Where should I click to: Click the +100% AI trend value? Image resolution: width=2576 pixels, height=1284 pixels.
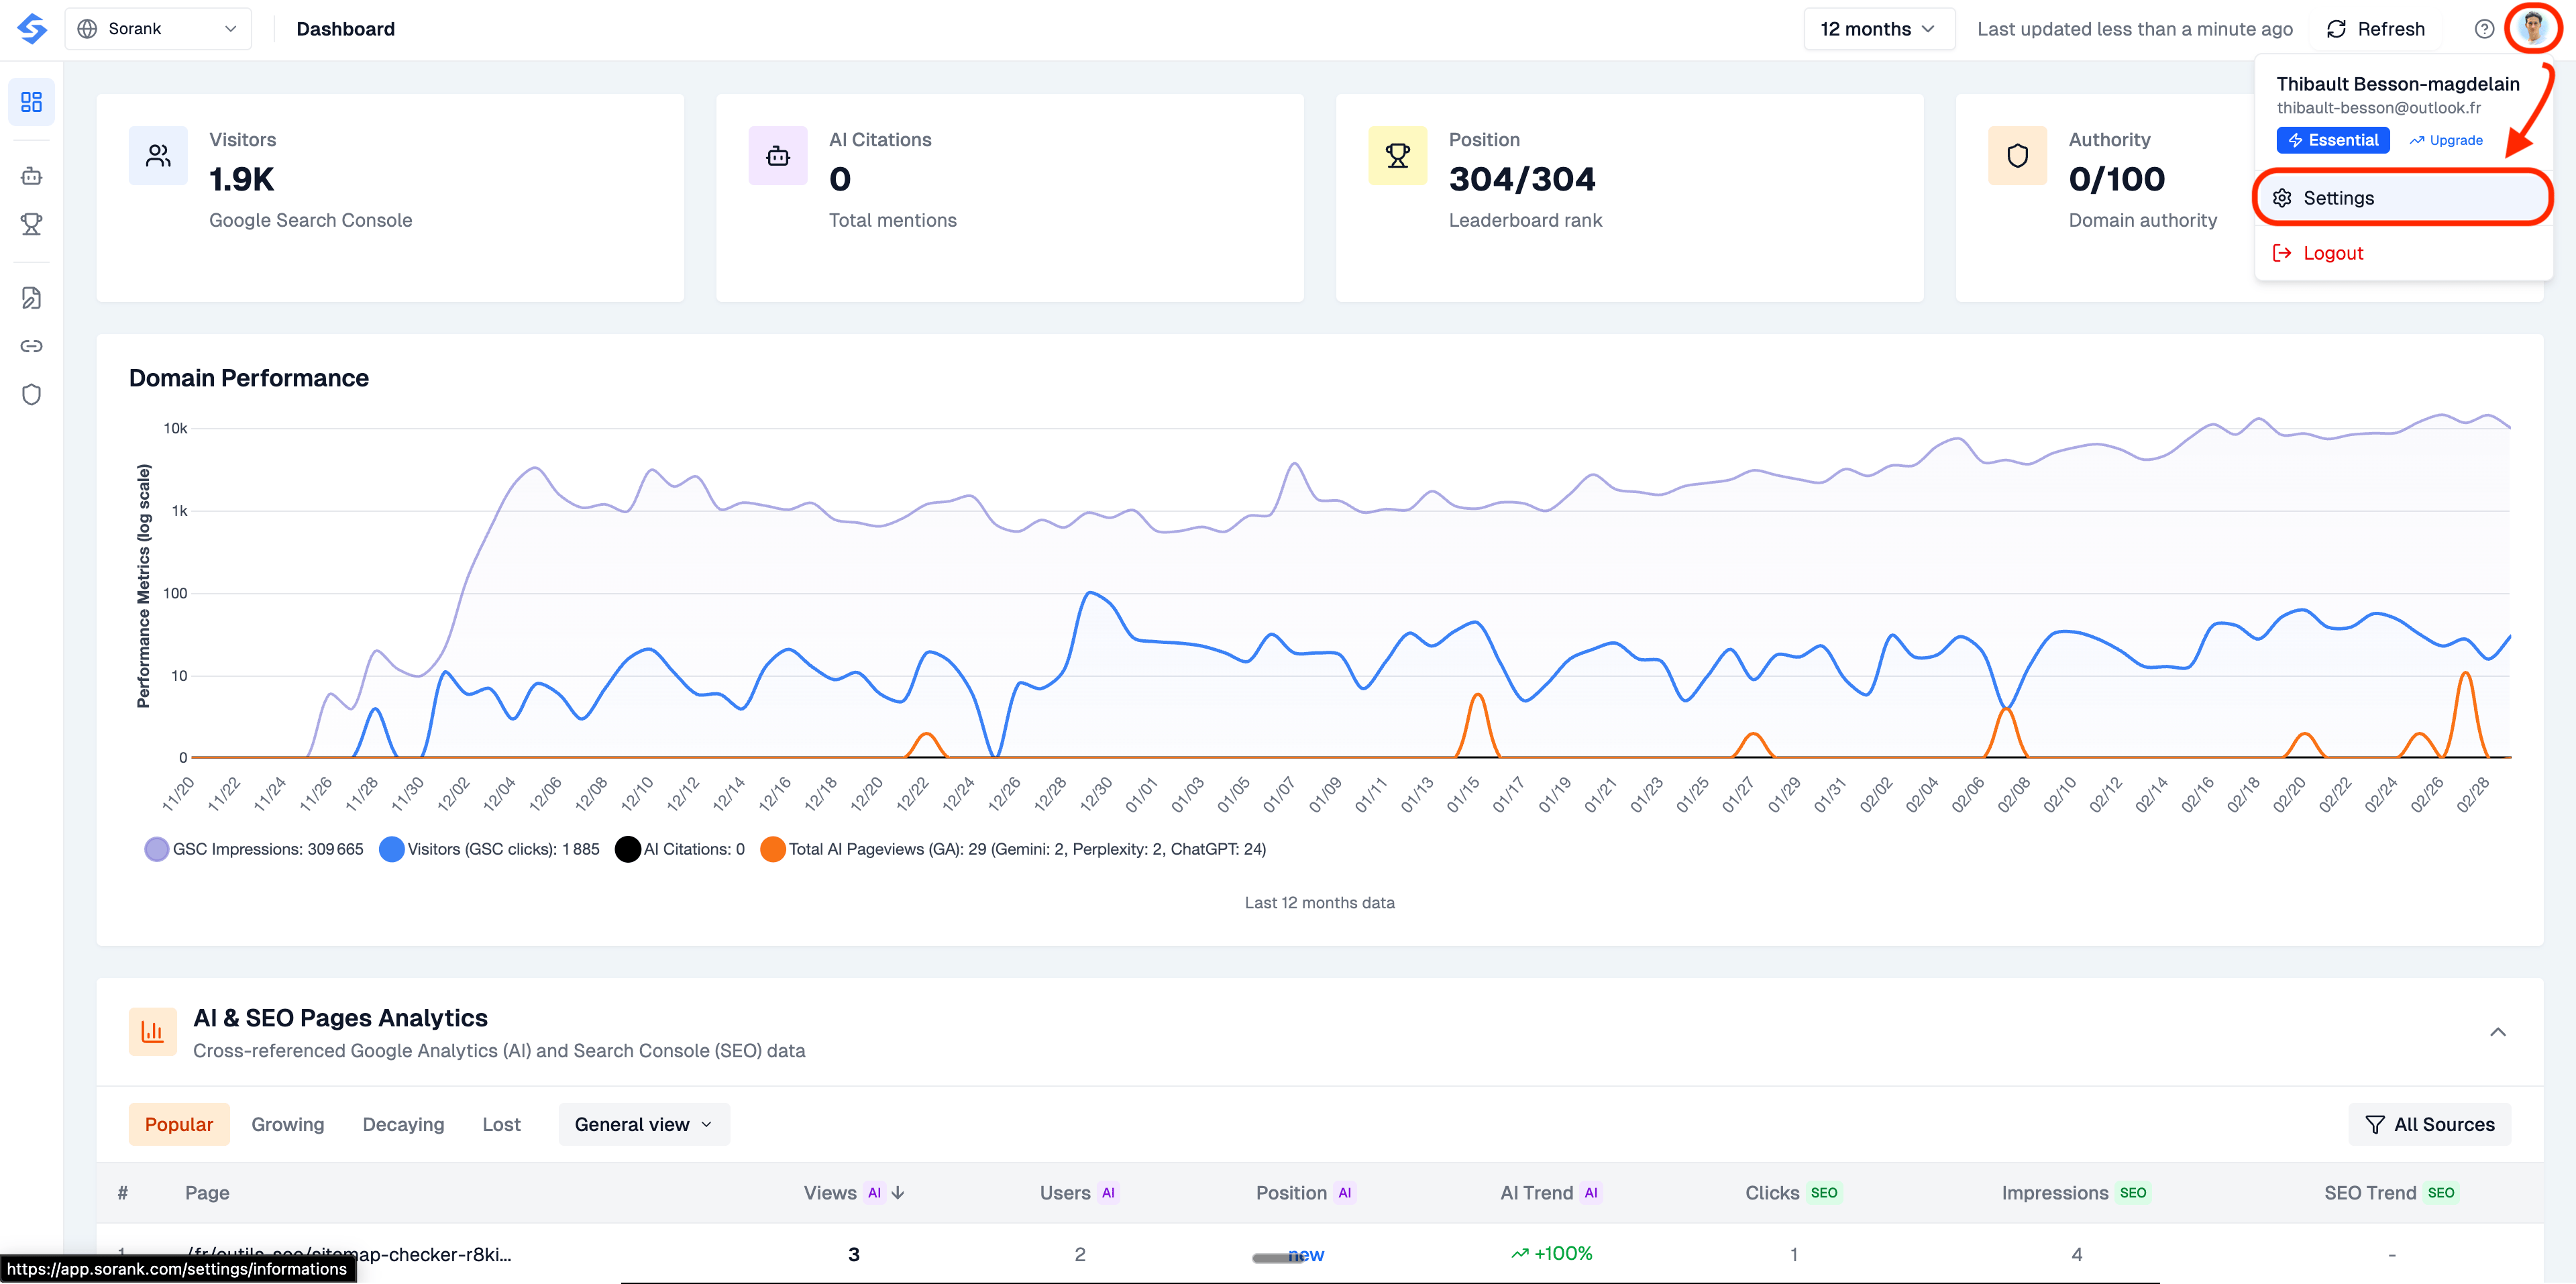[1552, 1254]
